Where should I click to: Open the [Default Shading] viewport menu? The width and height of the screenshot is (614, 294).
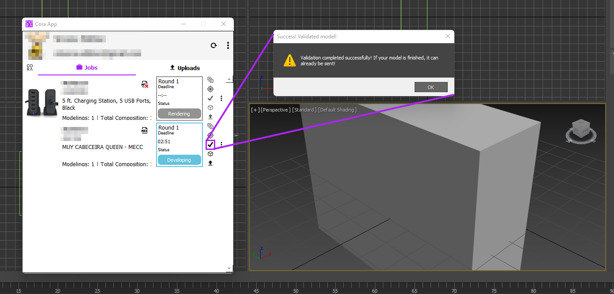(337, 110)
